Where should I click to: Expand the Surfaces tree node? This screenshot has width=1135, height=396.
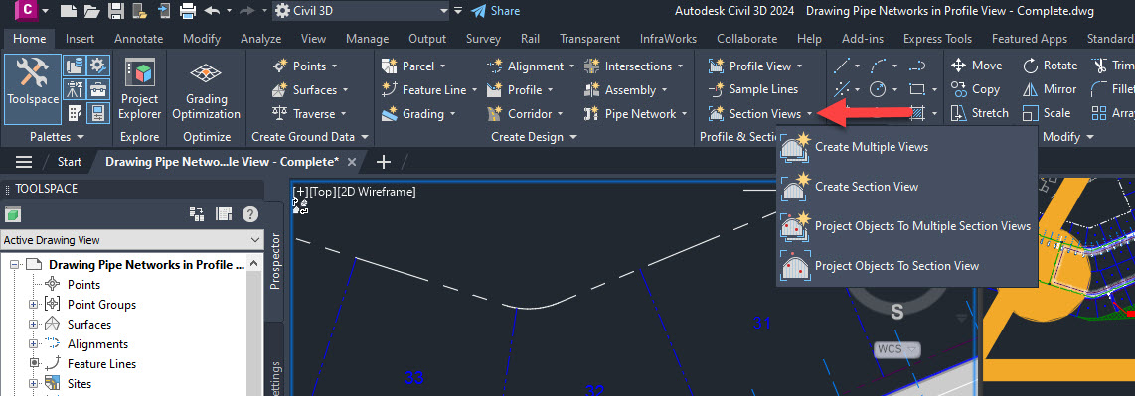point(33,325)
